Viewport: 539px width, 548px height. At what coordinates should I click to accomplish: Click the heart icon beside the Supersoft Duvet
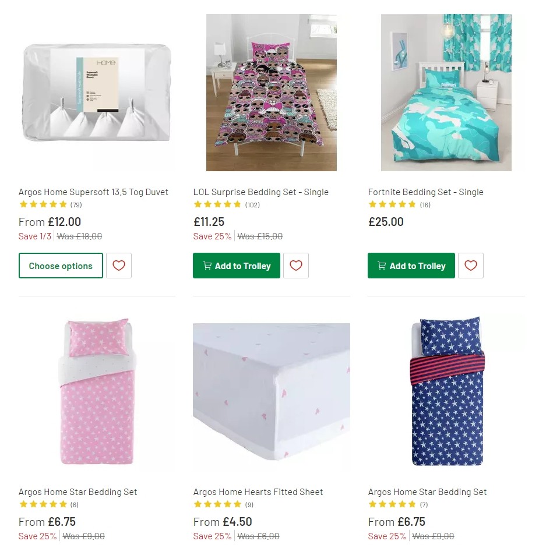[x=119, y=266]
